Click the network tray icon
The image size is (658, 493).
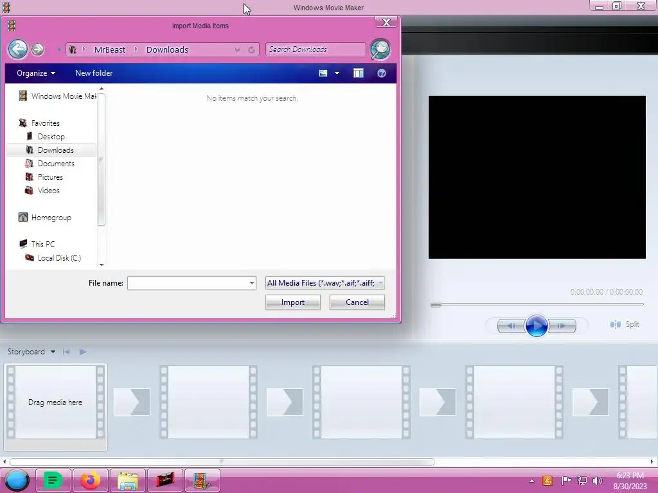(x=582, y=480)
